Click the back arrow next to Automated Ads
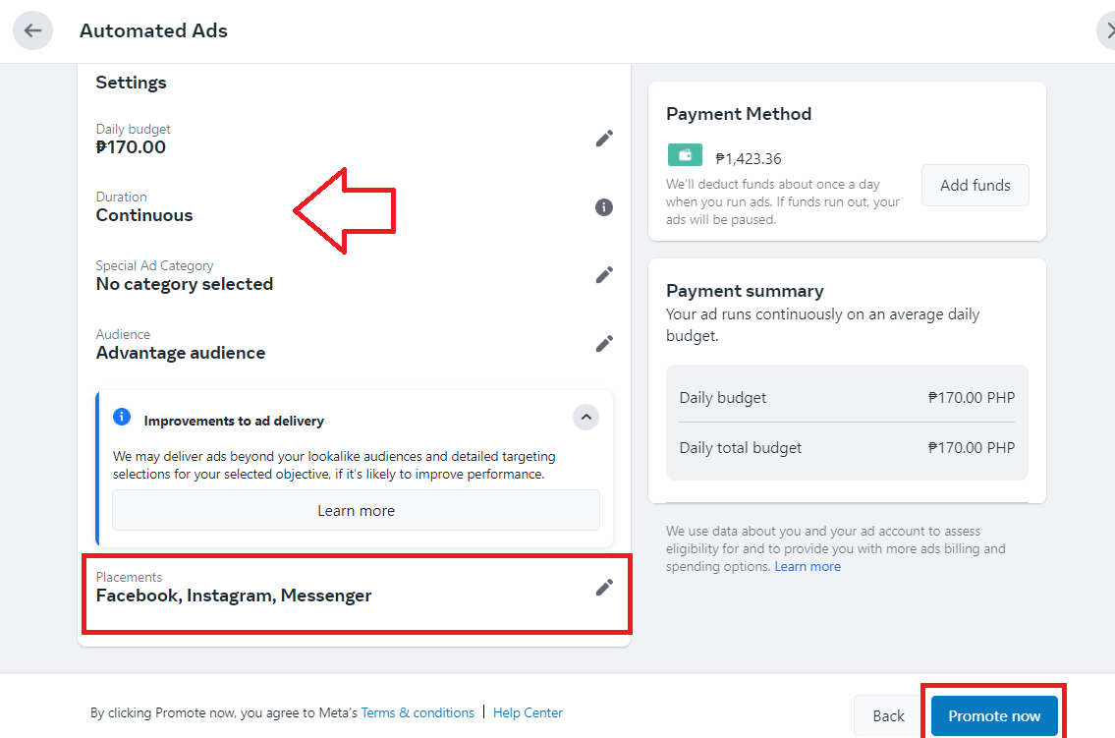The width and height of the screenshot is (1115, 738). pyautogui.click(x=32, y=30)
